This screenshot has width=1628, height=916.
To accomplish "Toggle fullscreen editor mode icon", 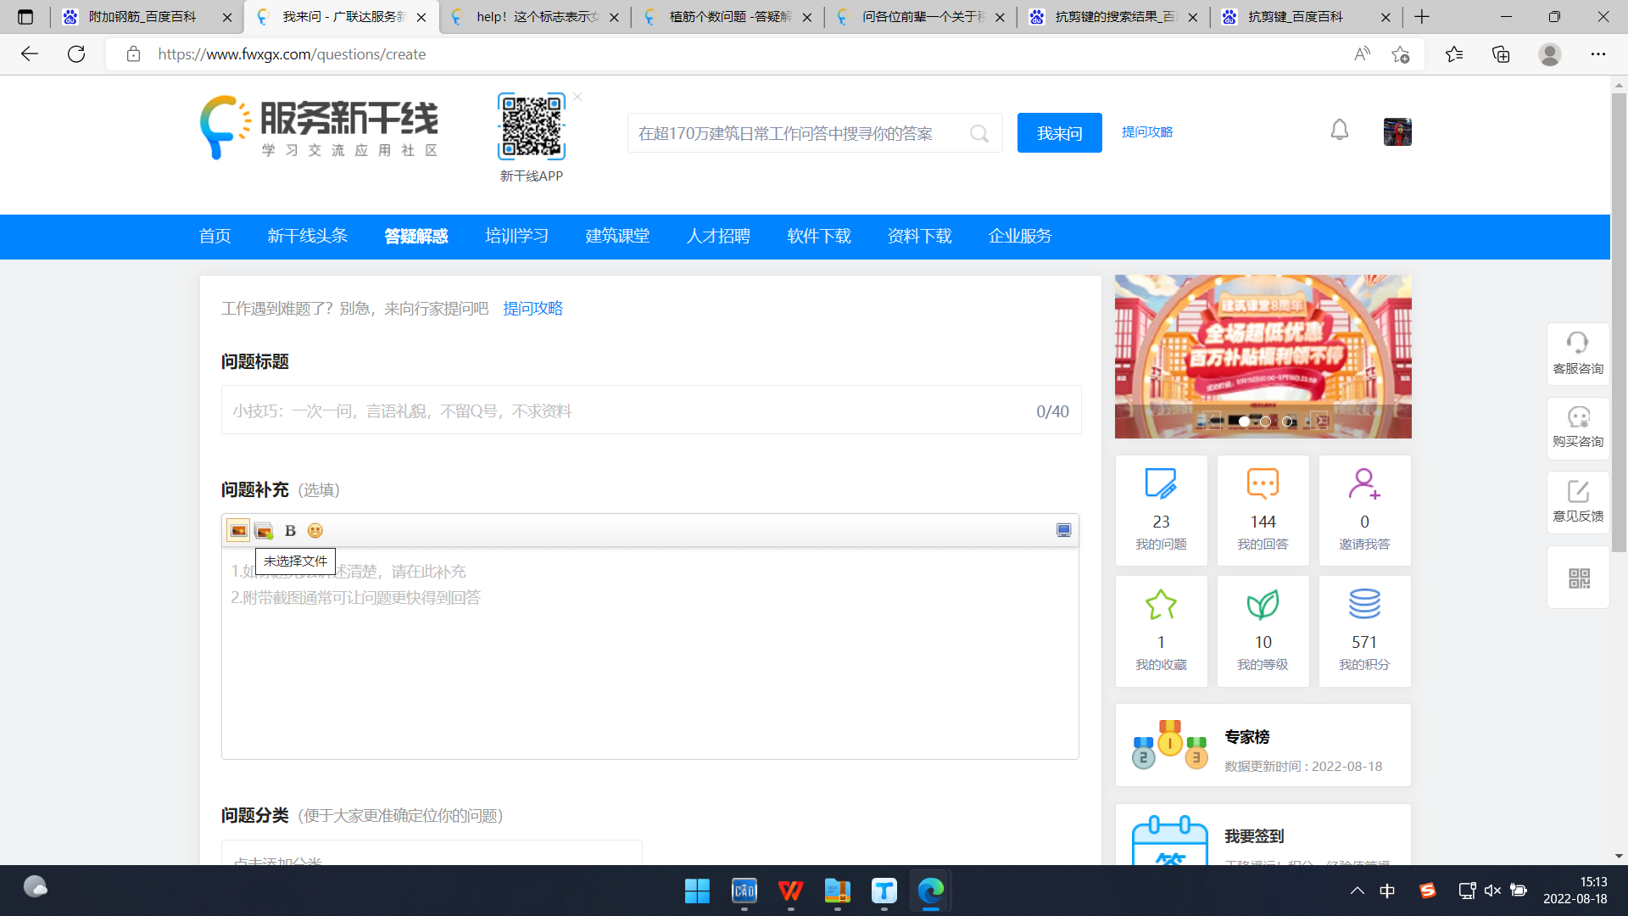I will click(x=1063, y=530).
